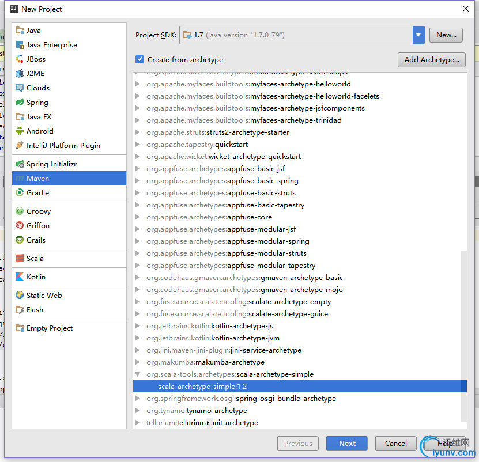The width and height of the screenshot is (479, 462).
Task: Select the Empty Project label
Action: (50, 328)
